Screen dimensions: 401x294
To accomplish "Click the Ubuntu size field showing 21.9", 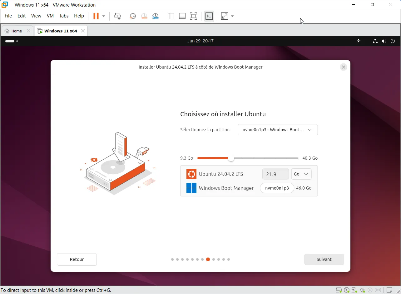I will point(275,174).
